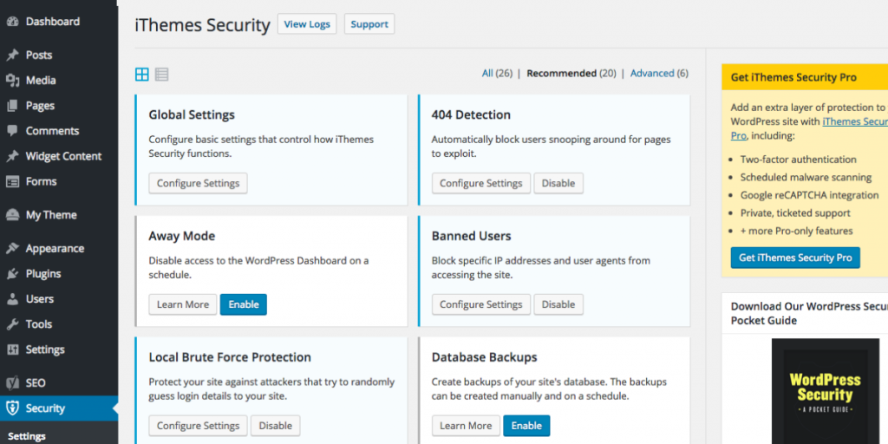
Task: Click Two-factor authentication list item
Action: [x=799, y=160]
